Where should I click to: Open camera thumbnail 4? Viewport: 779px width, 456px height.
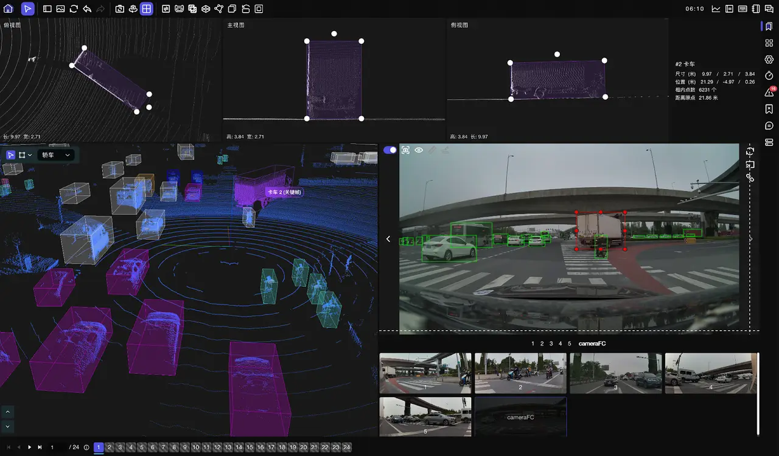(x=711, y=373)
